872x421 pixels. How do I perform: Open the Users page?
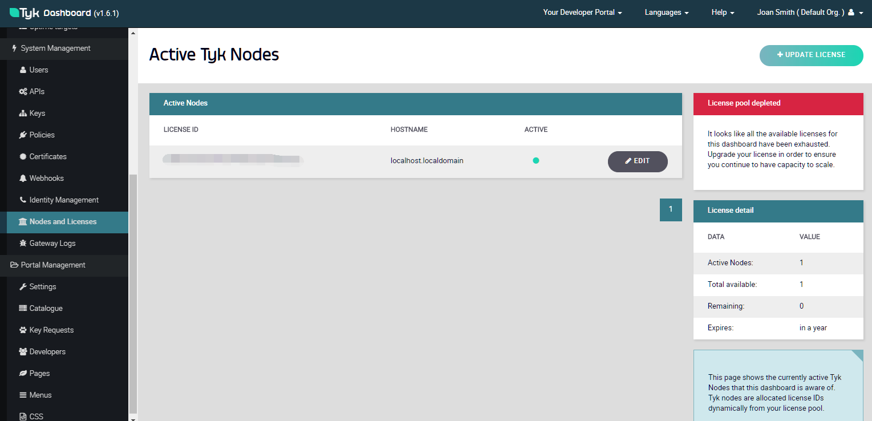coord(39,70)
